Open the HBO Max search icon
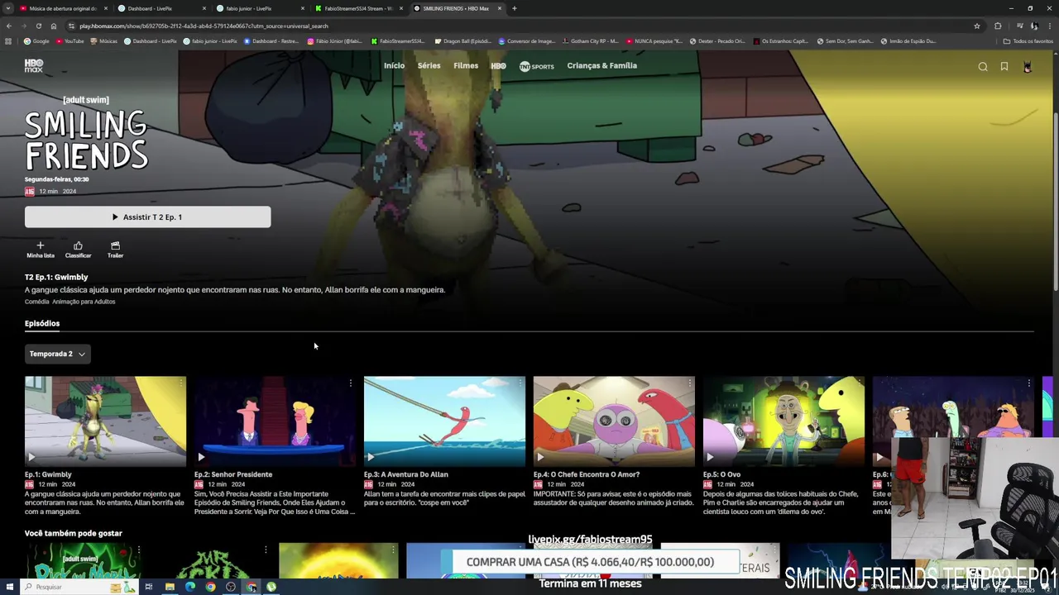 click(983, 67)
